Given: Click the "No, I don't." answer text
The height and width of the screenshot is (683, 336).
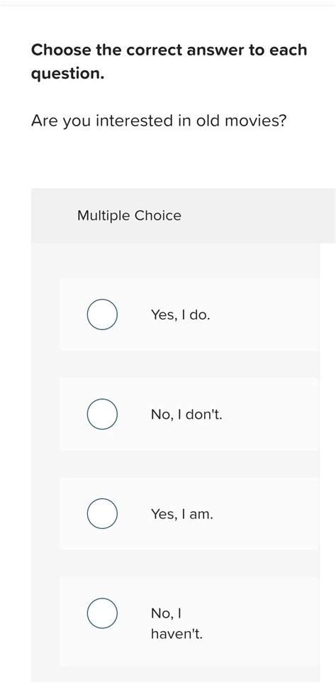Looking at the screenshot, I should click(x=186, y=414).
